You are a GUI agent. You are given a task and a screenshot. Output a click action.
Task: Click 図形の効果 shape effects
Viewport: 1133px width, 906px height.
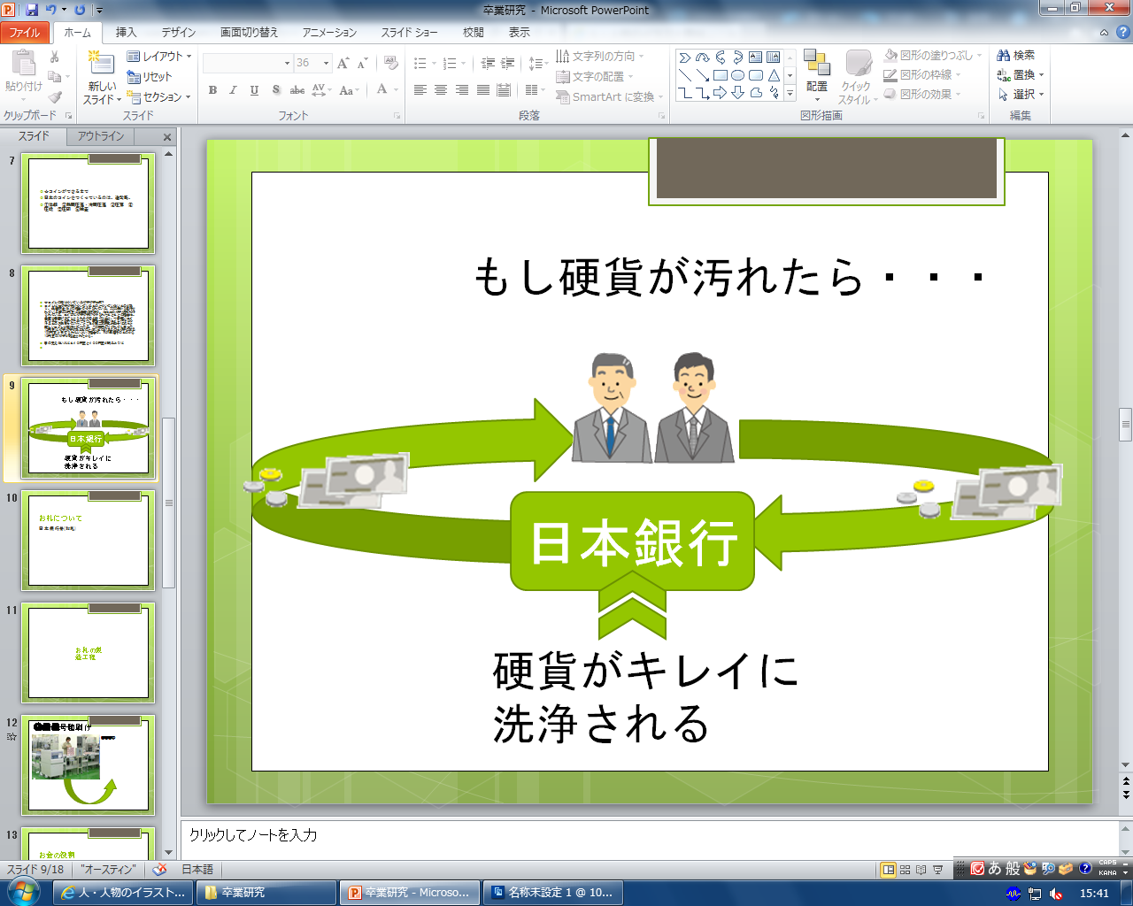[922, 94]
